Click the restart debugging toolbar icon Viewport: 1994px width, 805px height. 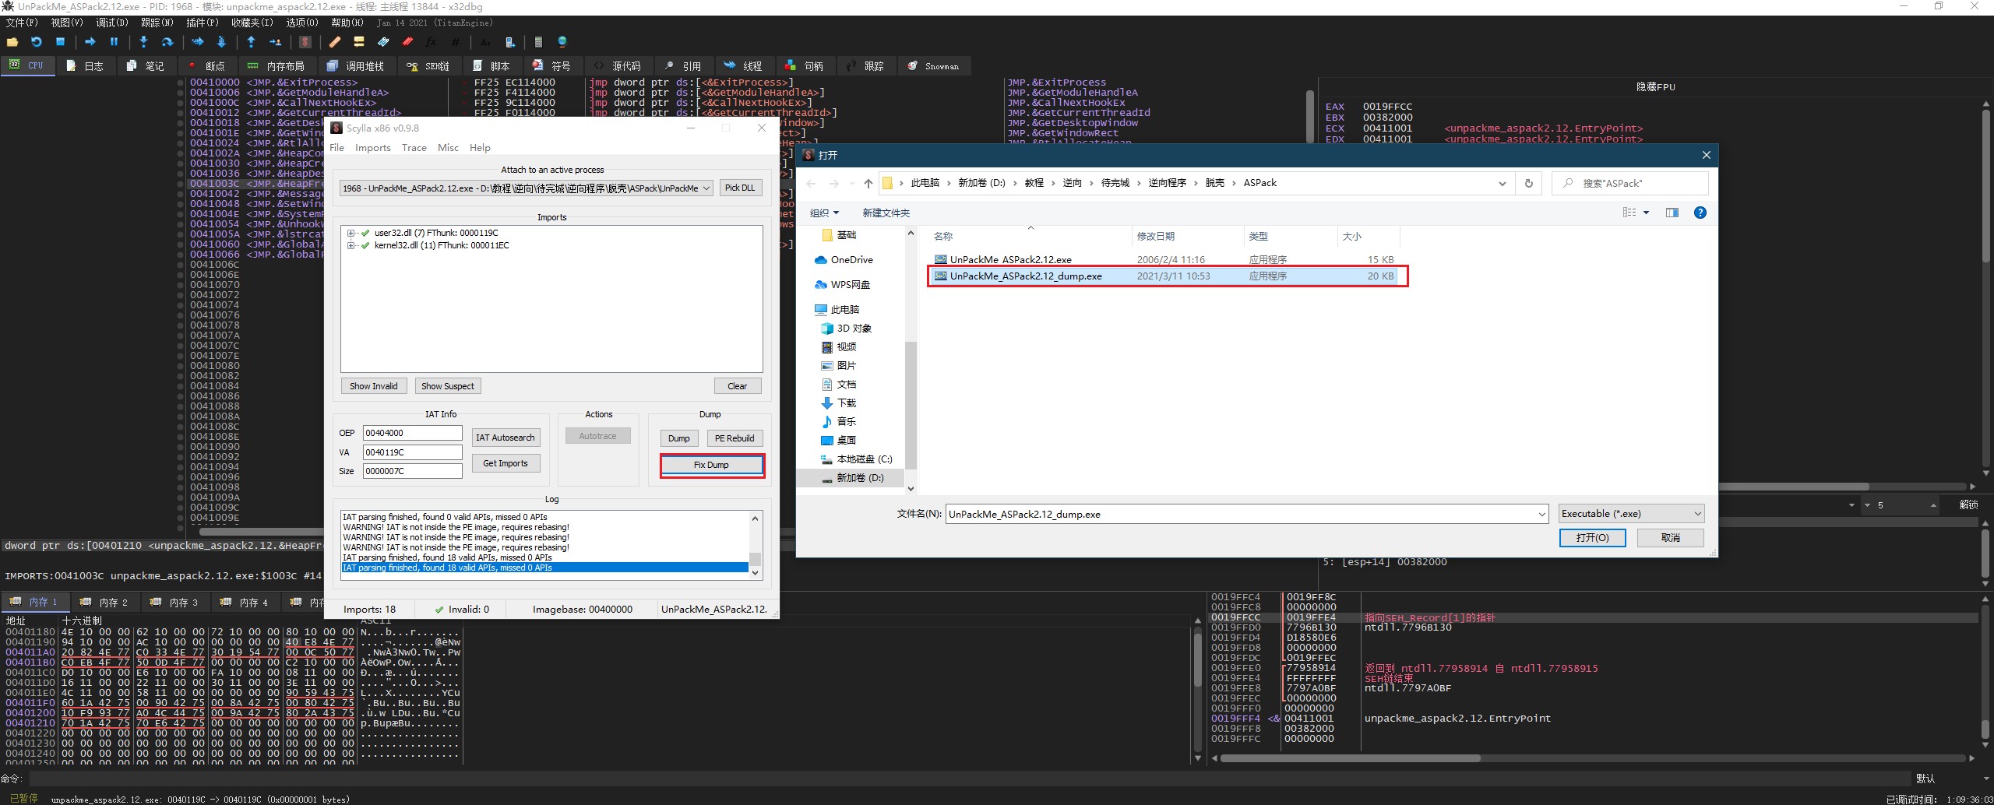point(36,42)
